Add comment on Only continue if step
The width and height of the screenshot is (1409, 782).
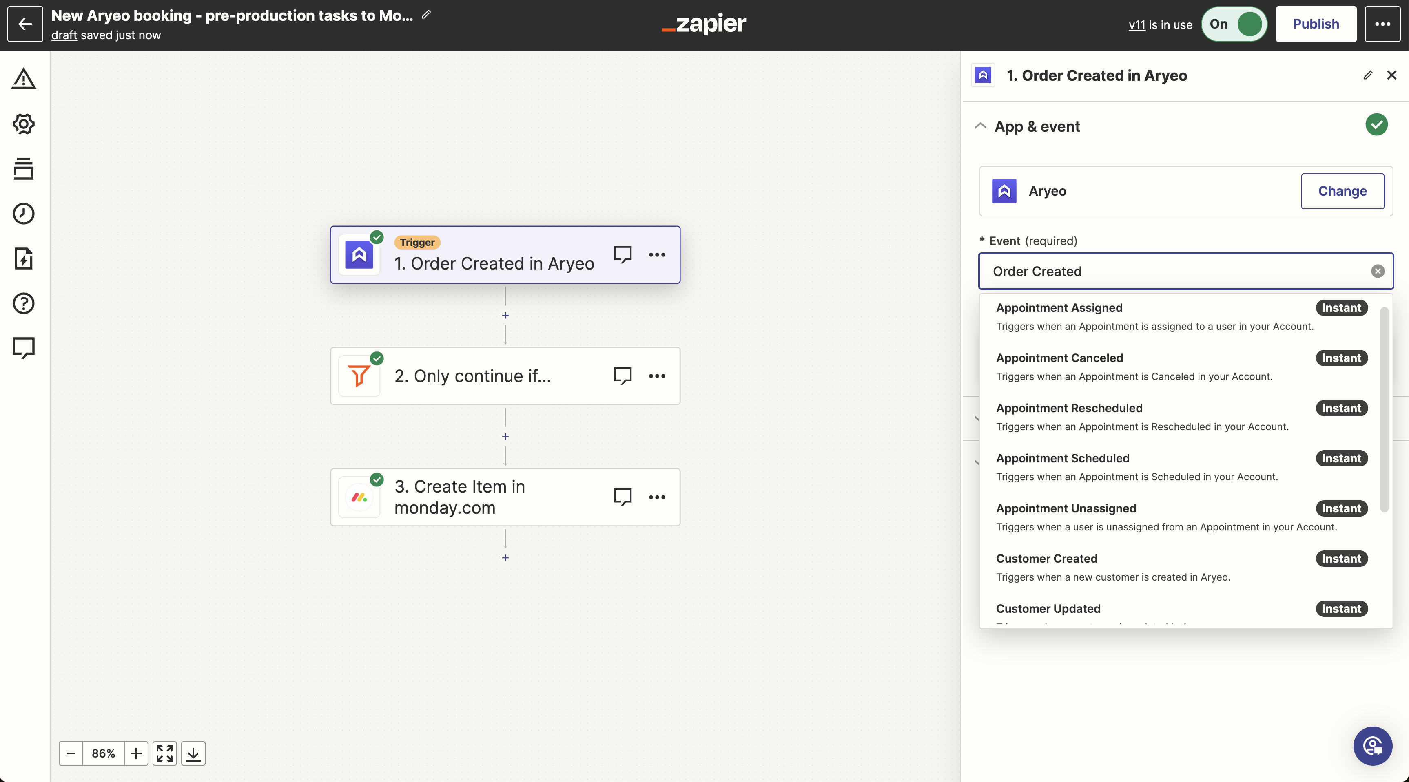(x=623, y=376)
